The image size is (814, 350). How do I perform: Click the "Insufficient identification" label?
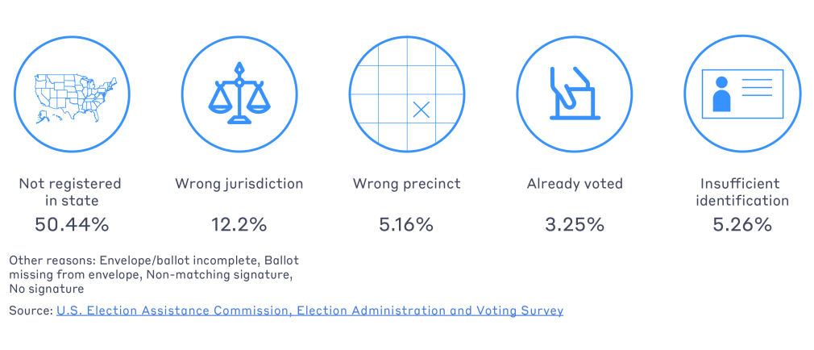pos(741,192)
